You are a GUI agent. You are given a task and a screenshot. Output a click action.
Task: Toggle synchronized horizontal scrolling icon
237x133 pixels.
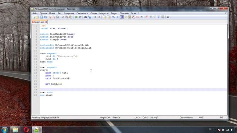pyautogui.click(x=108, y=17)
